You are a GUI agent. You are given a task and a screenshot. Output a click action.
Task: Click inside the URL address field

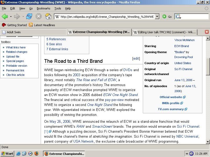pyautogui.click(x=107, y=17)
